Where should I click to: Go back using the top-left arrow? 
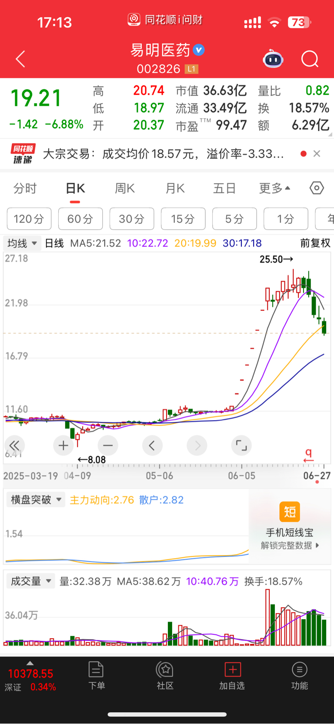pyautogui.click(x=20, y=59)
